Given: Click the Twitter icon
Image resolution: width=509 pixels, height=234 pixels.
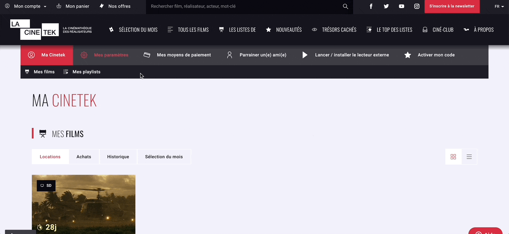Looking at the screenshot, I should pos(386,6).
